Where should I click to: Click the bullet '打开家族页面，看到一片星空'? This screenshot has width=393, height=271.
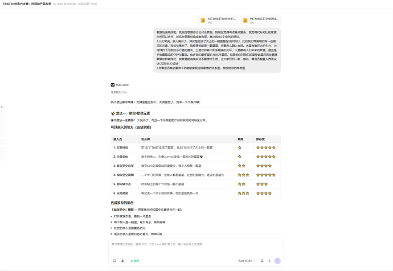[x=132, y=216]
